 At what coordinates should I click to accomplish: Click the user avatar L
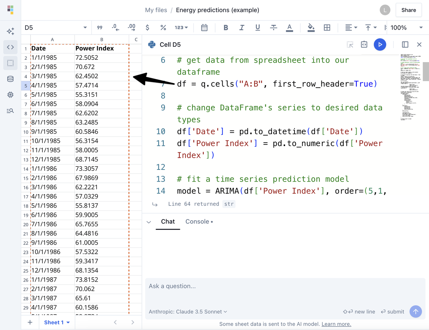(385, 10)
